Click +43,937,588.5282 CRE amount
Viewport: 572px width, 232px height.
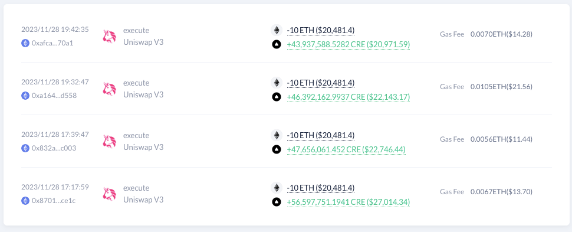pyautogui.click(x=349, y=45)
